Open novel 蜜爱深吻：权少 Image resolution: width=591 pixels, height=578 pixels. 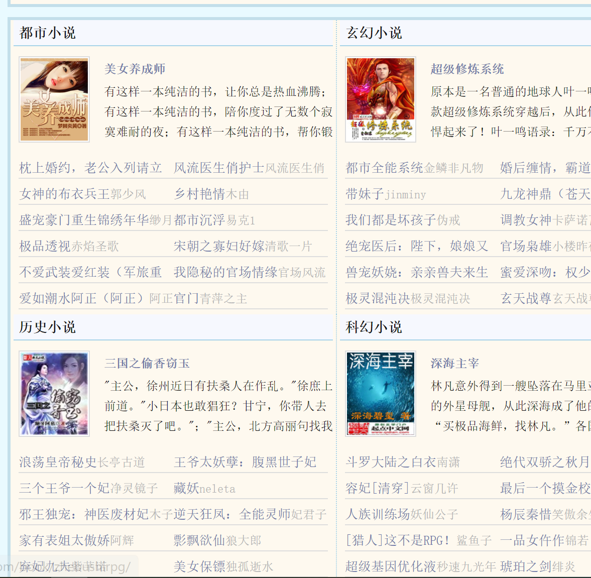(545, 272)
